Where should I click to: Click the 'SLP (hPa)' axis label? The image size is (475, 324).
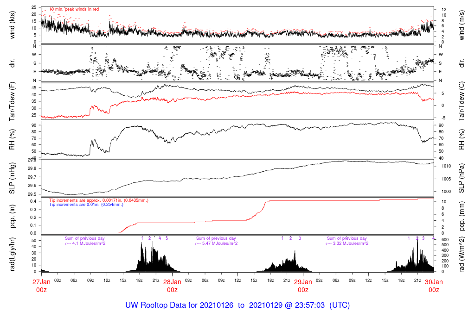pyautogui.click(x=462, y=178)
